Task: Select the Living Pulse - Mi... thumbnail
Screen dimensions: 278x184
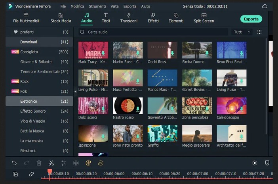Action: (x=93, y=78)
